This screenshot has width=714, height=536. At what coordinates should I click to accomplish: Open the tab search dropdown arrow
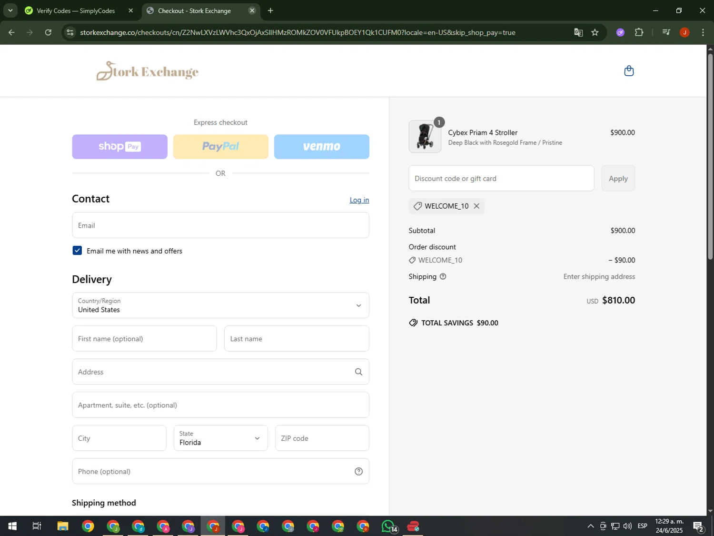click(10, 10)
